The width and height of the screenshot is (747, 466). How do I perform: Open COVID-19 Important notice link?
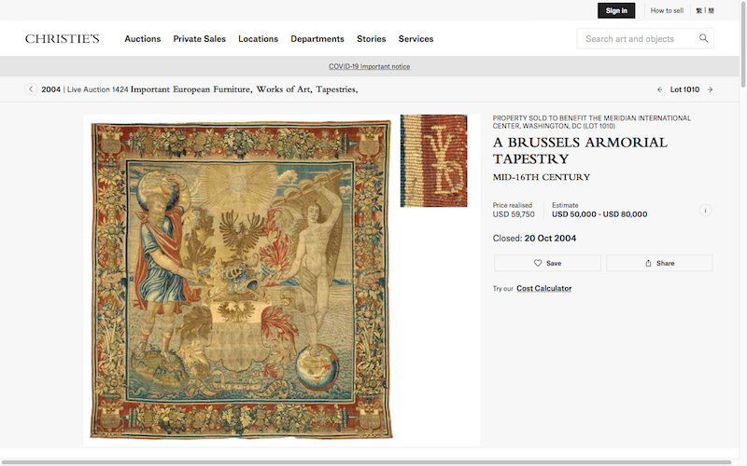point(369,66)
